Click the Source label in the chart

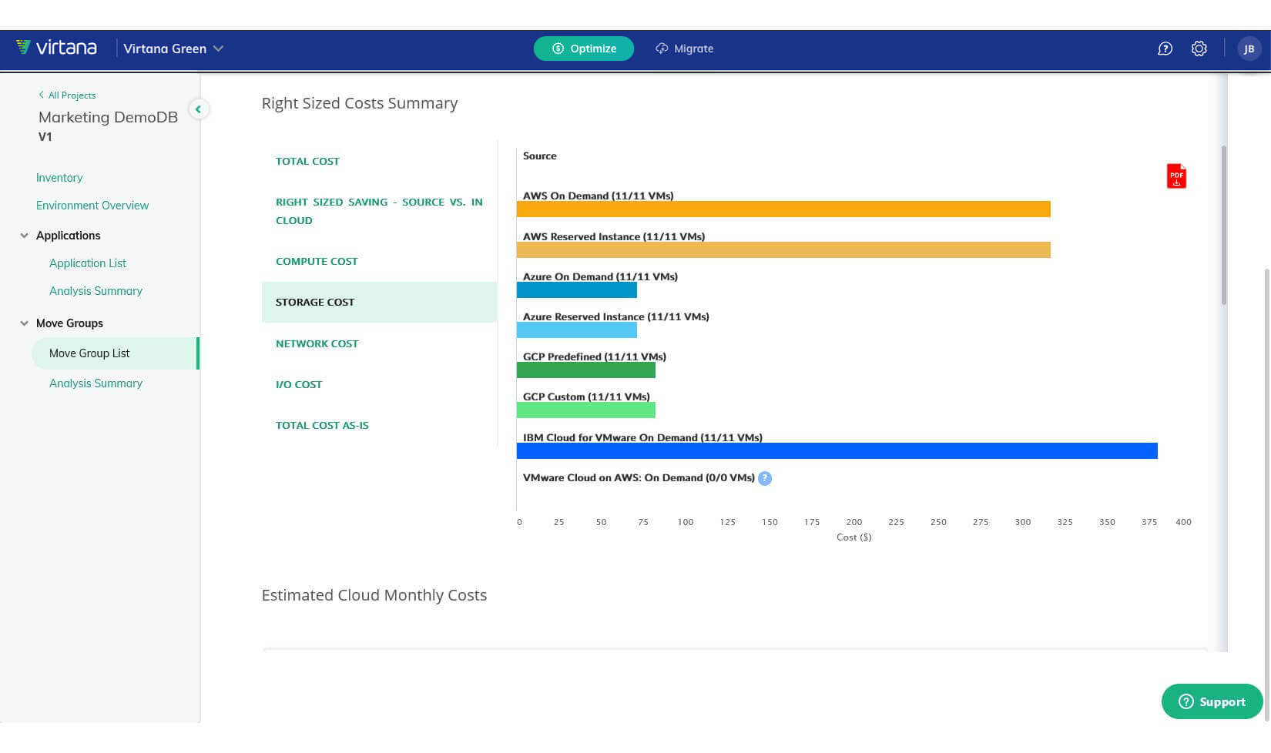click(x=539, y=156)
